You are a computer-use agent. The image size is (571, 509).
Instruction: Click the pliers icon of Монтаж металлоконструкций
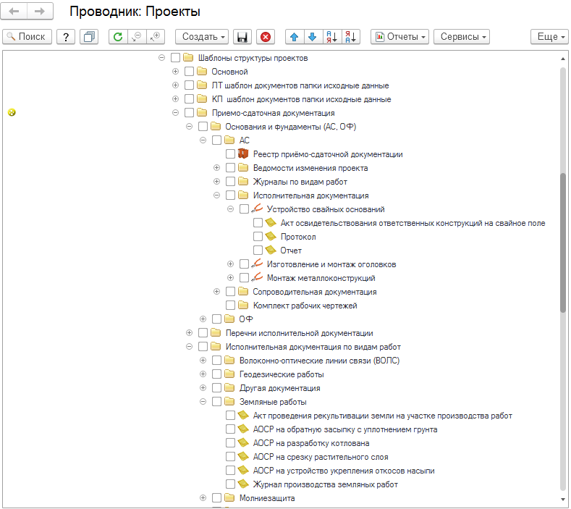point(257,277)
